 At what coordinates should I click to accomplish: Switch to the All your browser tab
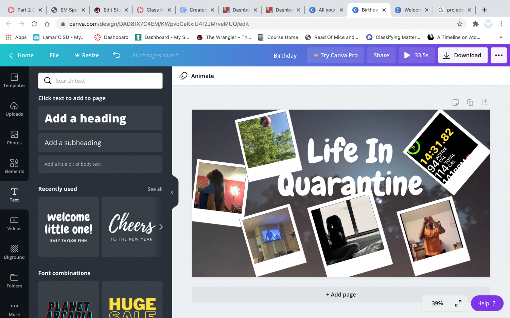click(x=327, y=10)
